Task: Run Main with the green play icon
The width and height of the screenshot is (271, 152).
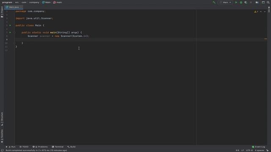Action: coord(236,3)
